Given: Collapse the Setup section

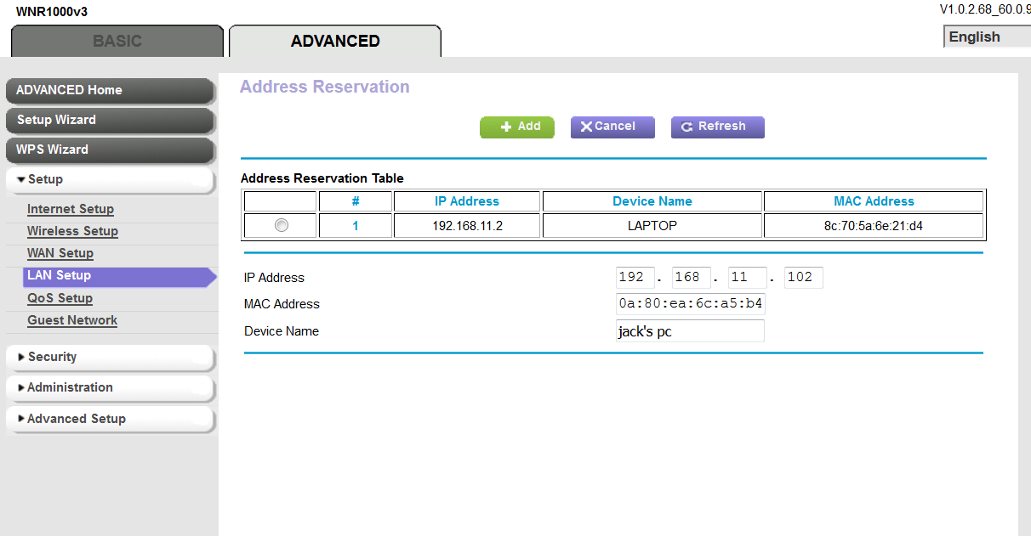Looking at the screenshot, I should tap(109, 179).
